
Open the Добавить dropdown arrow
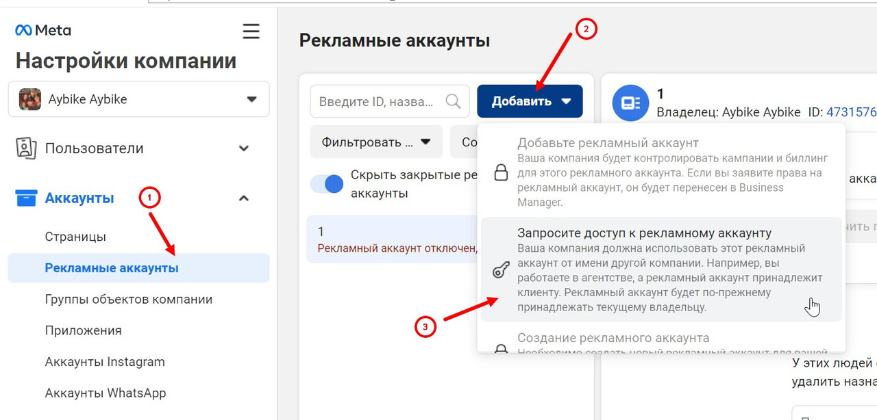[x=566, y=101]
